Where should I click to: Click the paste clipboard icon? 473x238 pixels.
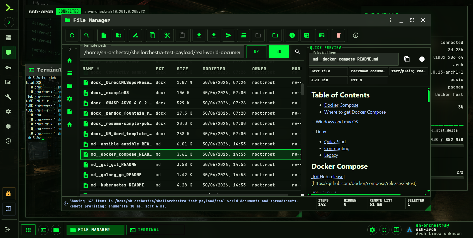point(182,35)
